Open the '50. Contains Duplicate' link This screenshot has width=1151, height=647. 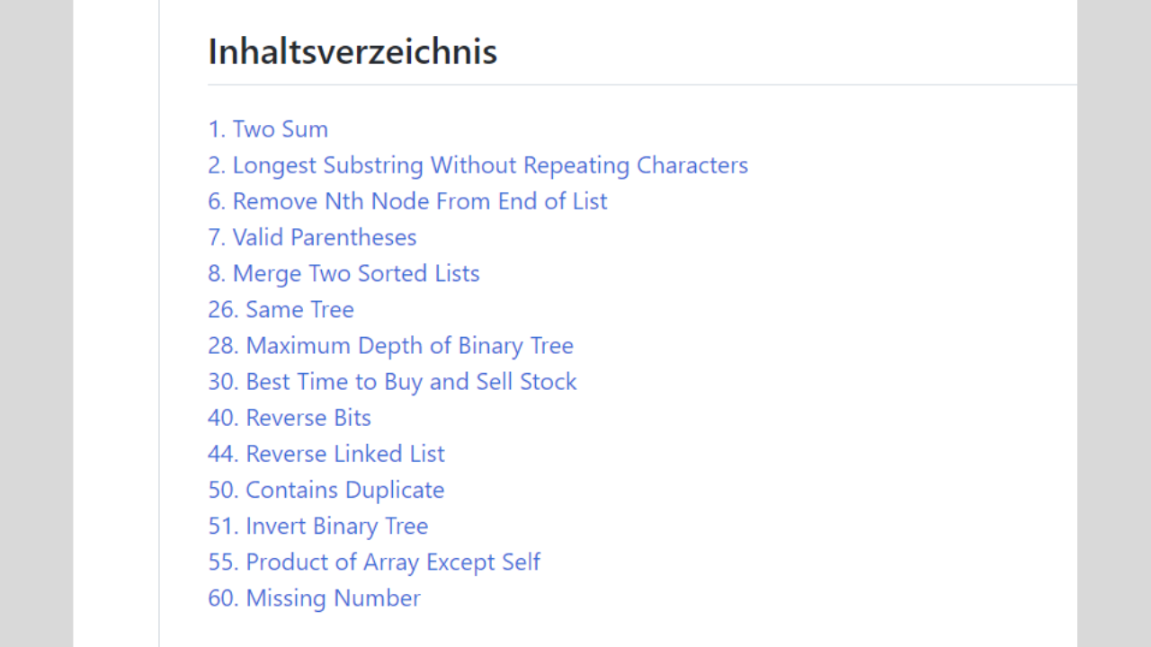tap(326, 490)
